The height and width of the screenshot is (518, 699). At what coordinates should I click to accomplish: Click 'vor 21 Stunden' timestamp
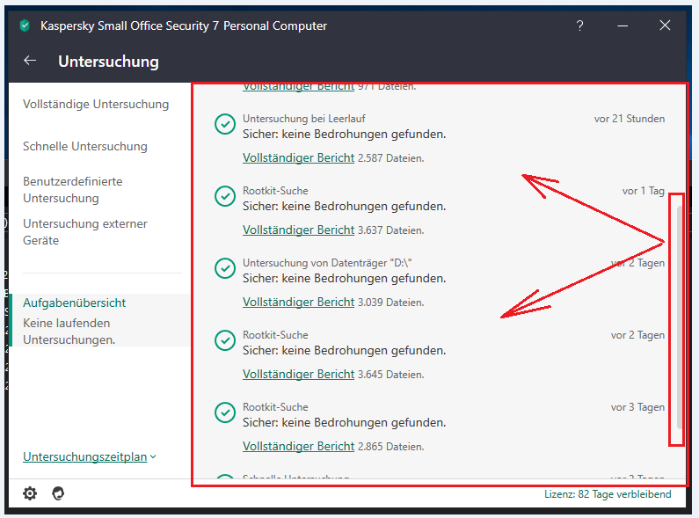[x=629, y=119]
